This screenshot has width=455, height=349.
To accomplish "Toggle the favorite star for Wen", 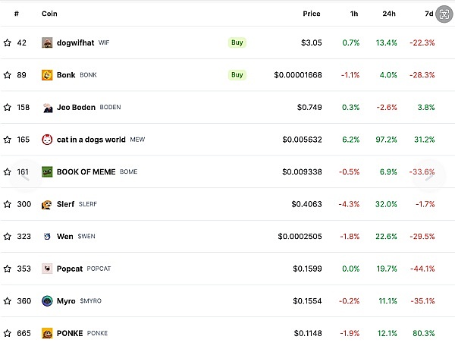I will pos(8,236).
